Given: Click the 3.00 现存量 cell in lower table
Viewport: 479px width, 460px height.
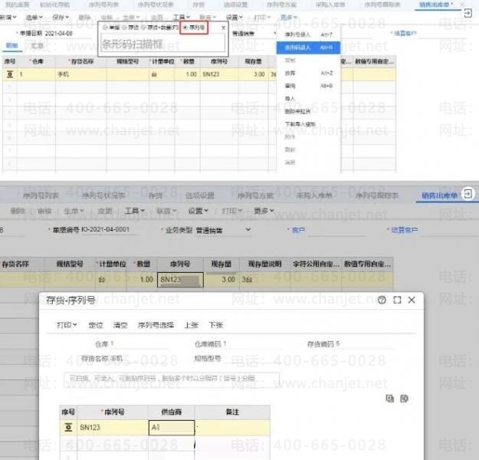Looking at the screenshot, I should [221, 279].
